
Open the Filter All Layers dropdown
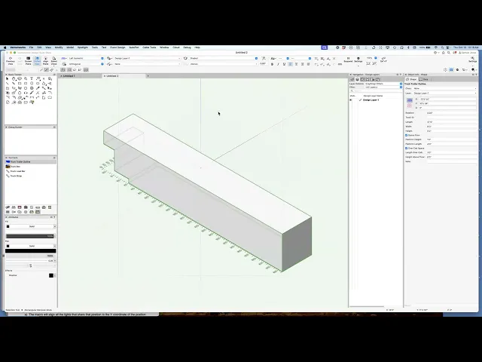pyautogui.click(x=383, y=87)
